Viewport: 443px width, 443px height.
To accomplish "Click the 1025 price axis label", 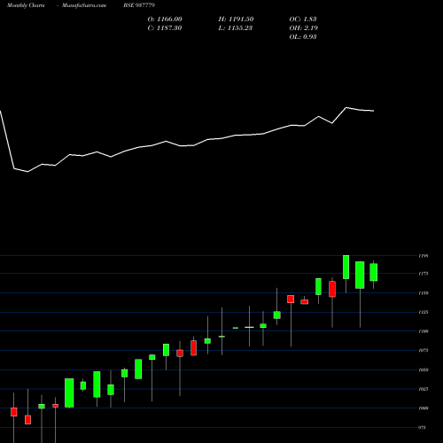I will tap(424, 389).
